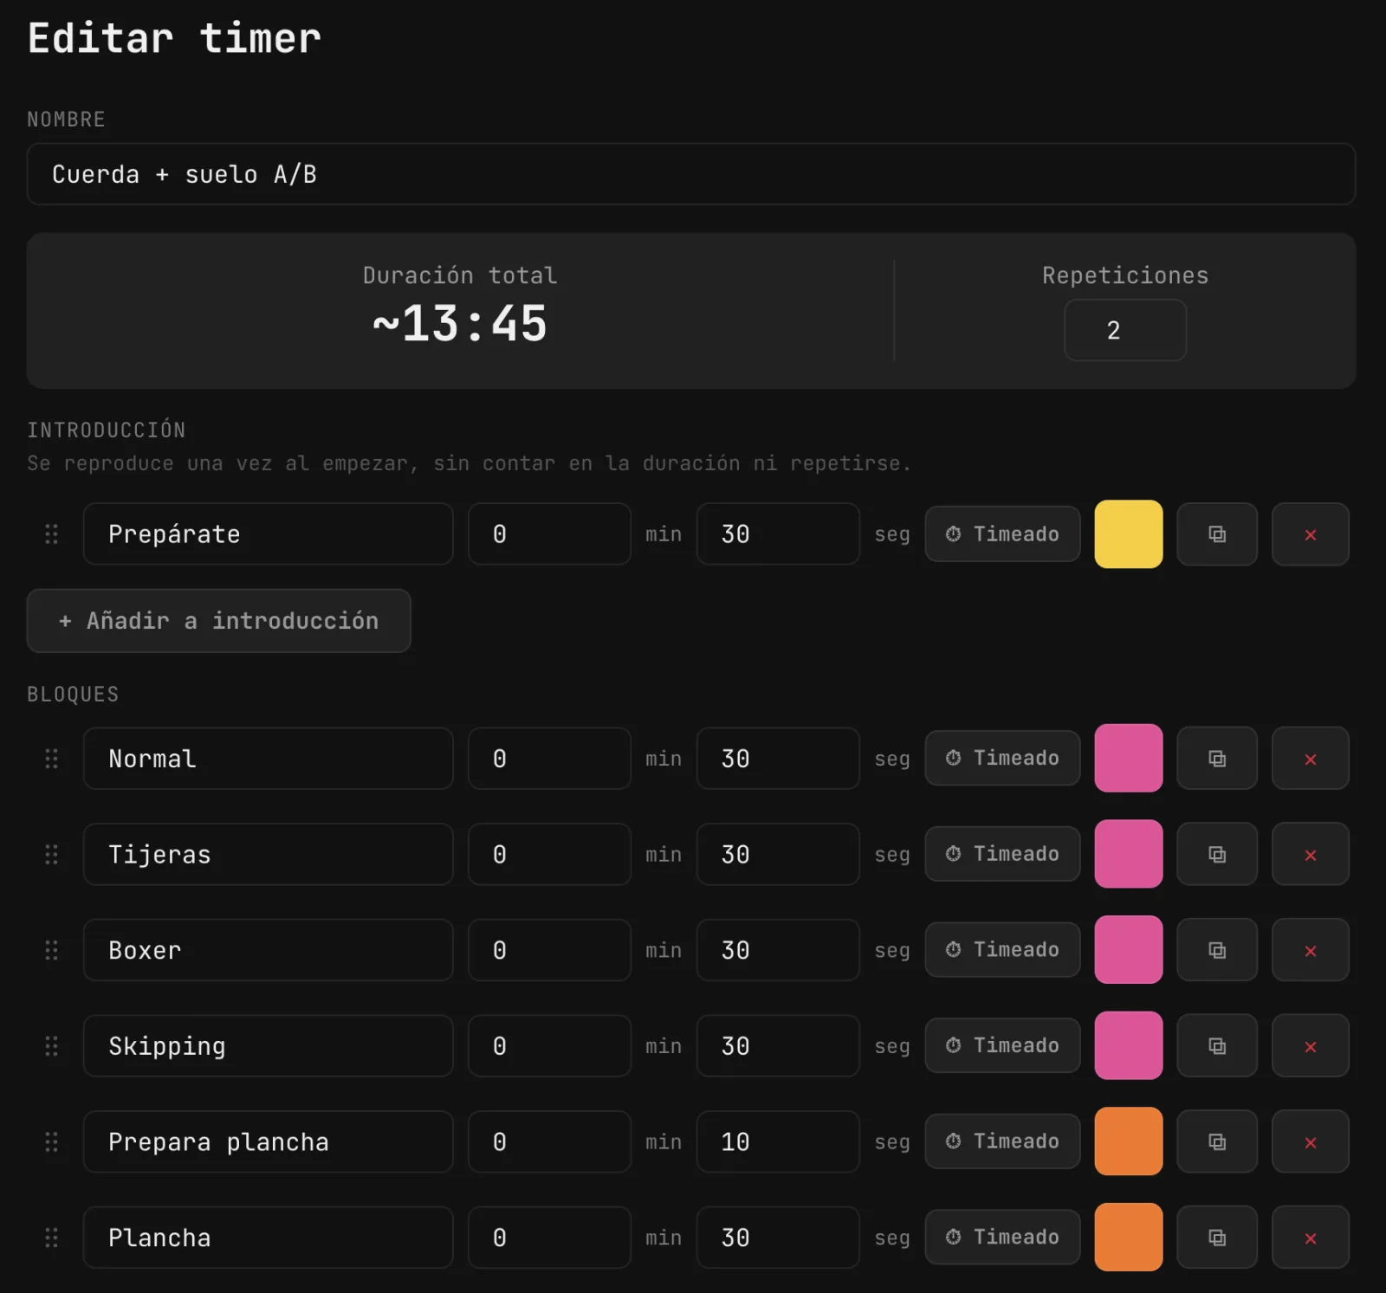
Task: Delete the Prepárate intro block
Action: click(1311, 534)
